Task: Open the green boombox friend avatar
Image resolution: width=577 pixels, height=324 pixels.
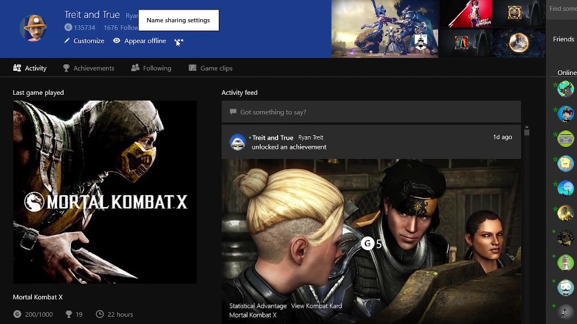Action: click(565, 139)
